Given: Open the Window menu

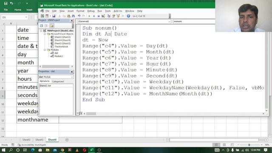Looking at the screenshot, I should [x=130, y=11].
